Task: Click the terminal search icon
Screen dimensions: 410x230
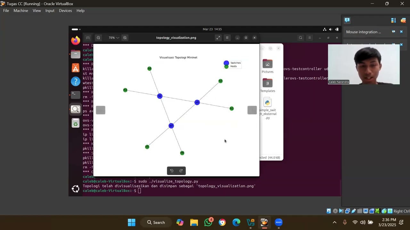Action: [x=300, y=38]
